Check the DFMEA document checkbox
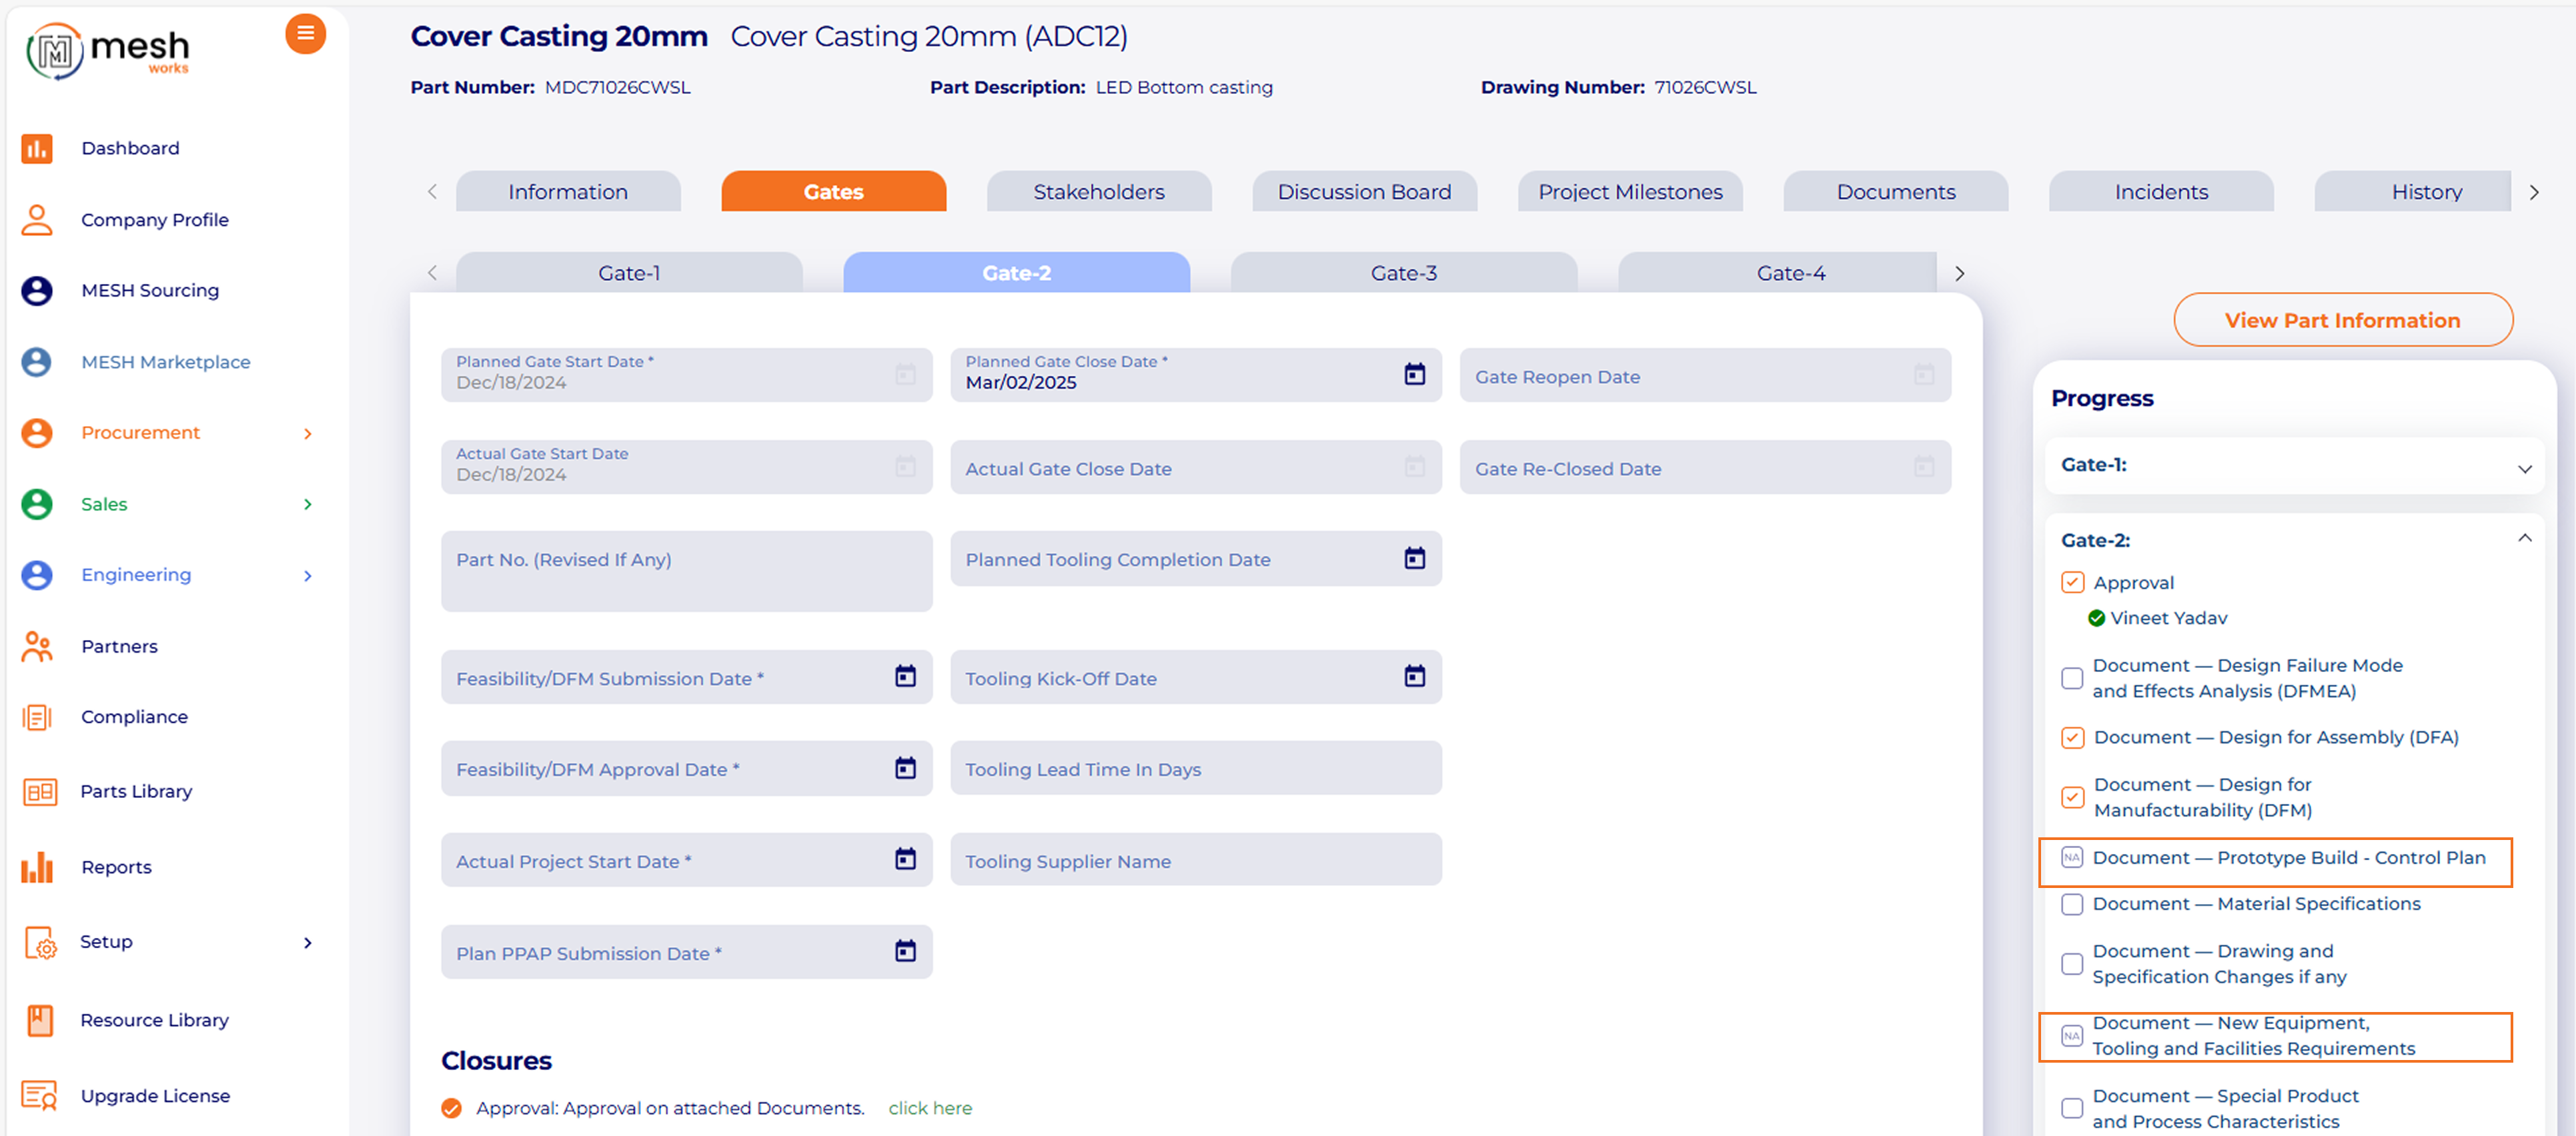Screen dimensions: 2576x1136 tap(2072, 679)
